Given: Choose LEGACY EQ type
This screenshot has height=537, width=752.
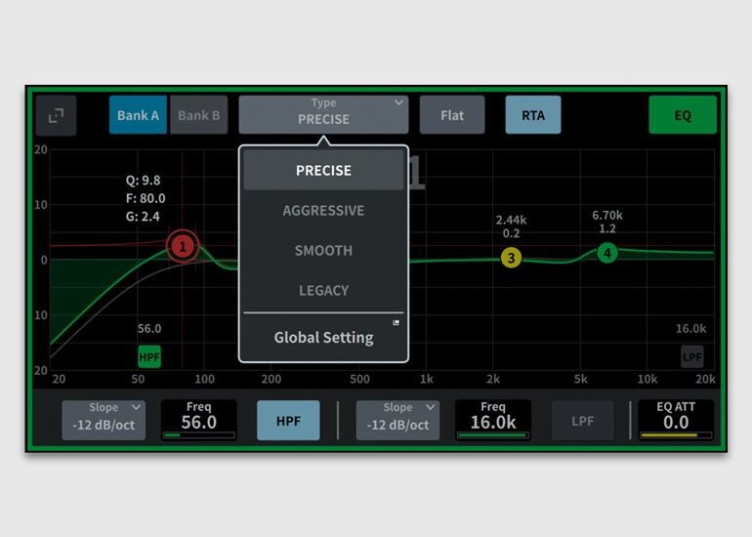Looking at the screenshot, I should coord(323,290).
